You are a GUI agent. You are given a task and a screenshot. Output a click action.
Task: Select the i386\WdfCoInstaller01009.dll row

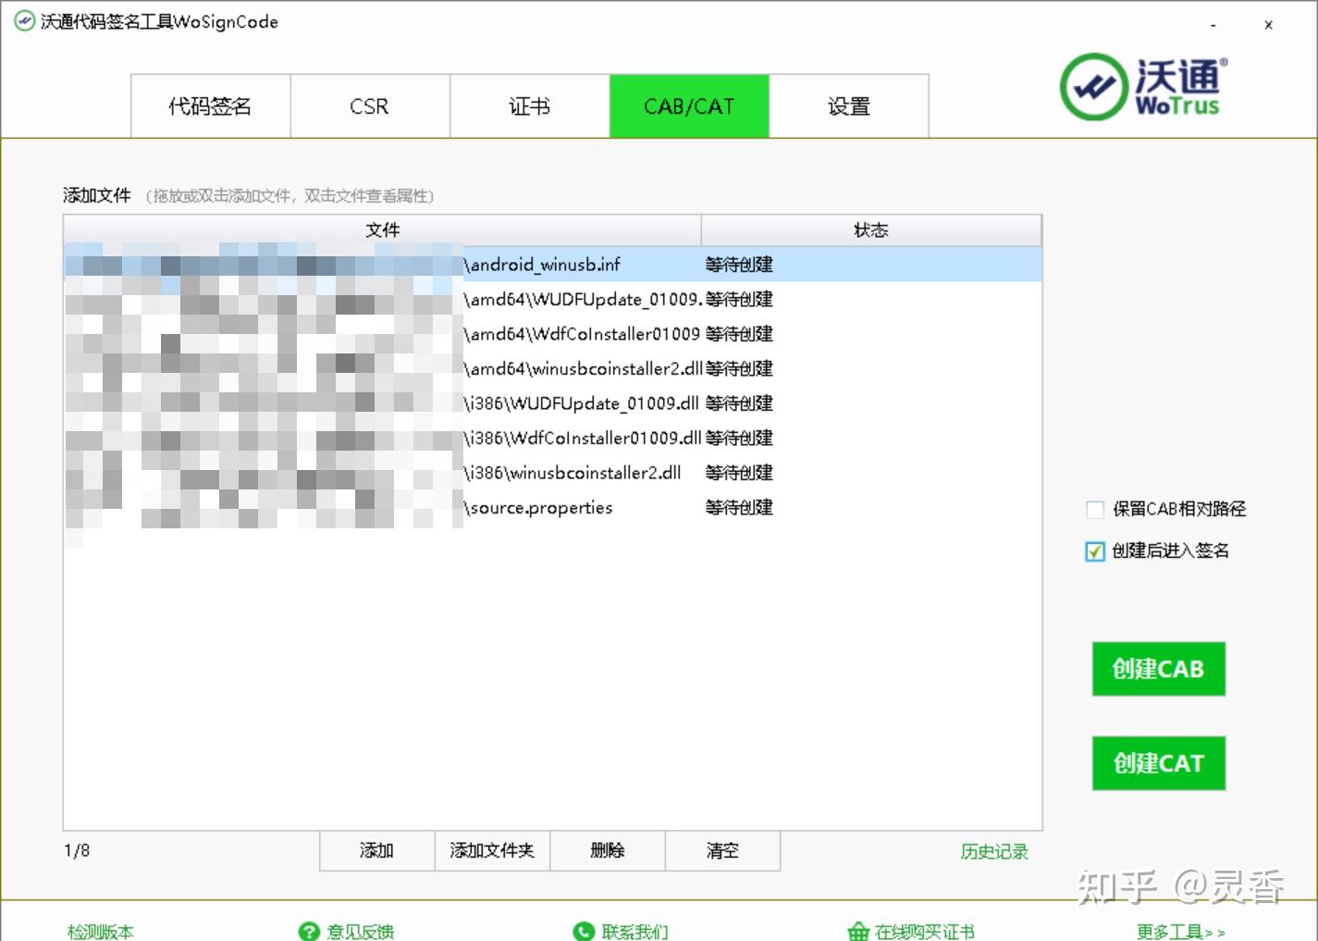pos(553,439)
